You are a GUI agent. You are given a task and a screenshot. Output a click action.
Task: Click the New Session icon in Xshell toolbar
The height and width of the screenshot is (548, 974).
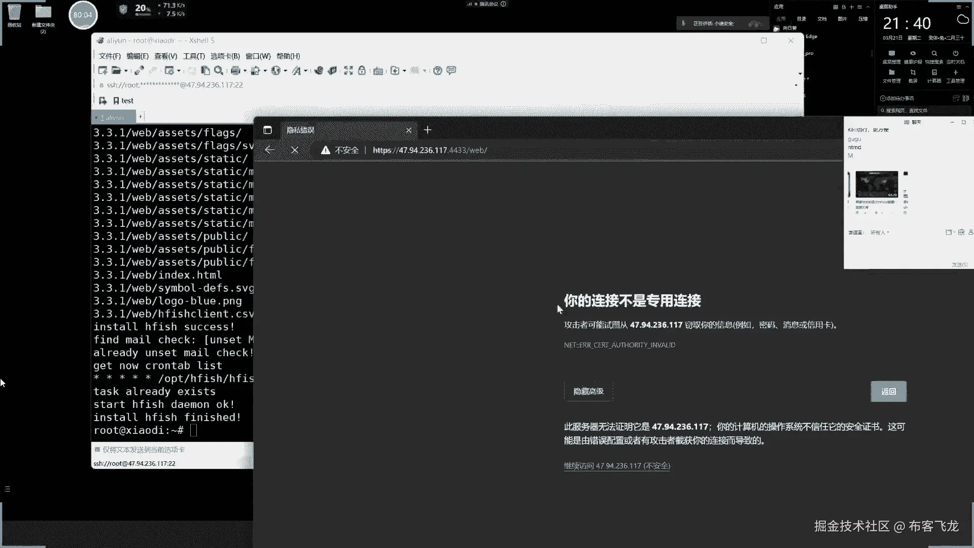point(102,71)
